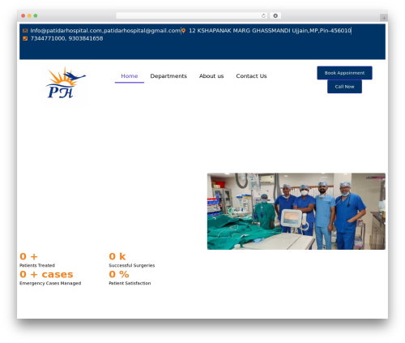405x343 pixels.
Task: Click the Emergency Cases Managed label
Action: coord(50,283)
